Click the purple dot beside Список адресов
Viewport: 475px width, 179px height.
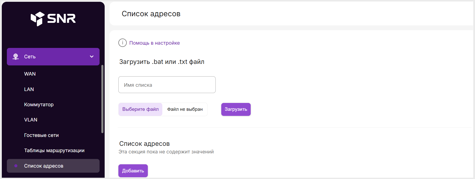[x=16, y=166]
